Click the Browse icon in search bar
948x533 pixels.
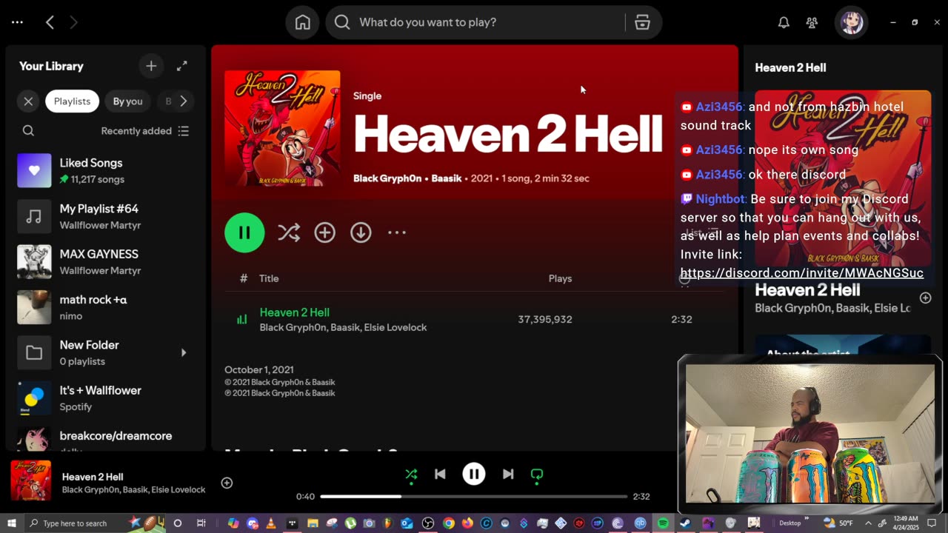click(x=642, y=22)
